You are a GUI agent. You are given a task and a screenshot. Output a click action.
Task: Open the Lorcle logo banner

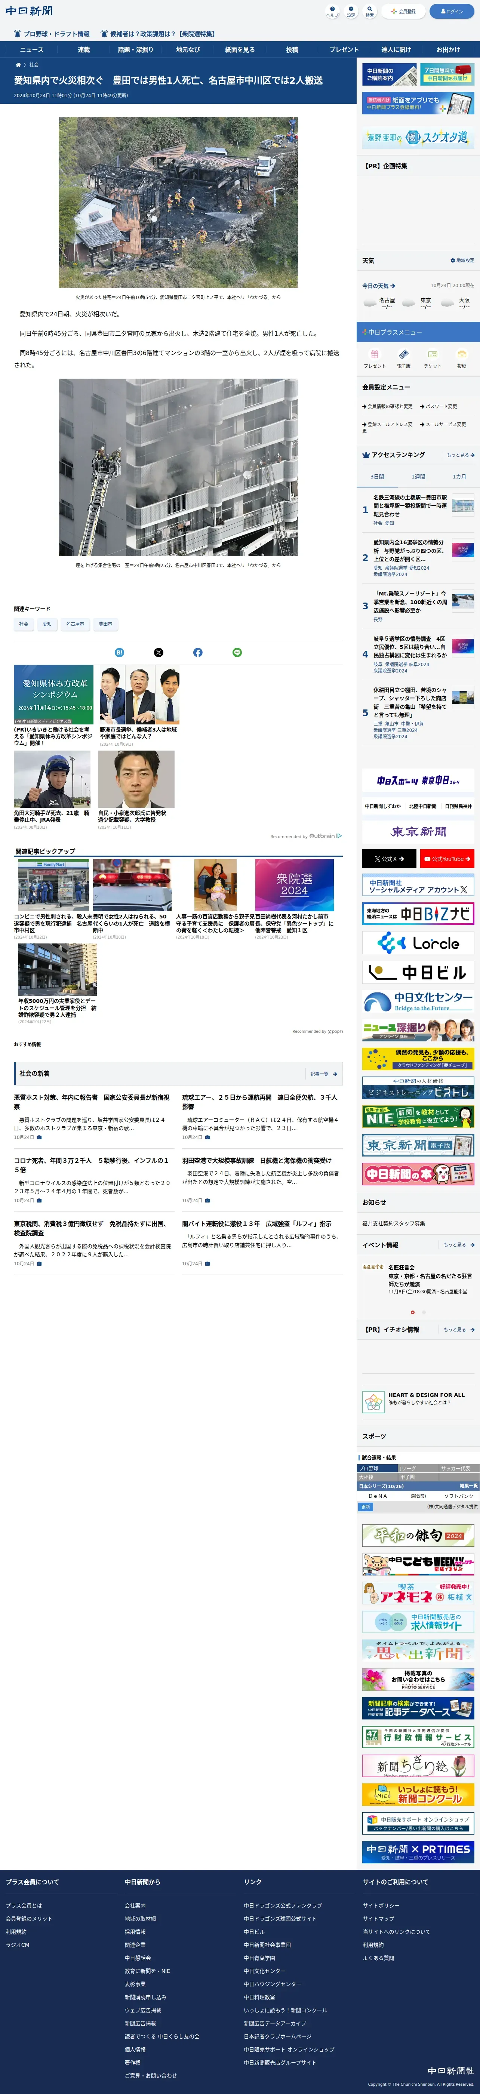coord(418,943)
